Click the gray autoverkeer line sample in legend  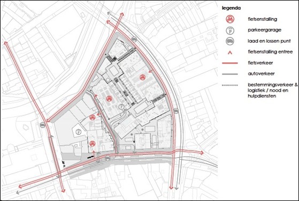(230, 74)
